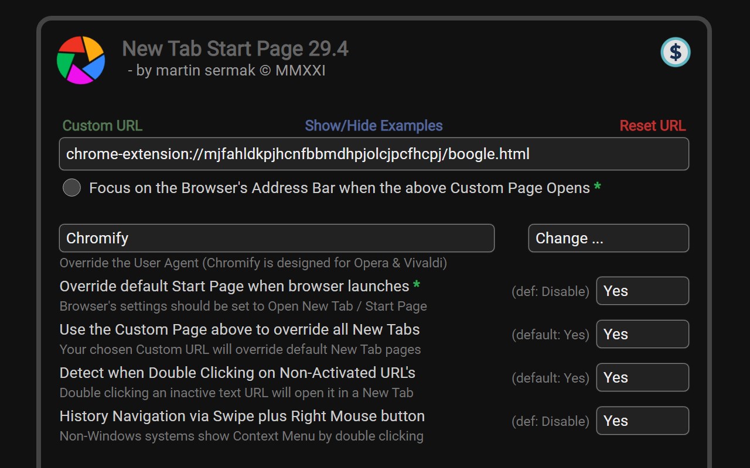Screen dimensions: 750x468
Task: Click into the chrome-extension custom URL field
Action: click(x=374, y=154)
